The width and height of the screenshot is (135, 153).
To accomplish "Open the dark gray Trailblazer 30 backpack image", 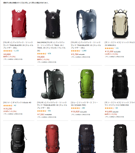I will pos(53,84).
